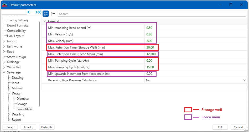The height and width of the screenshot is (132, 249).
Task: Click the Load... button
Action: [28, 127]
